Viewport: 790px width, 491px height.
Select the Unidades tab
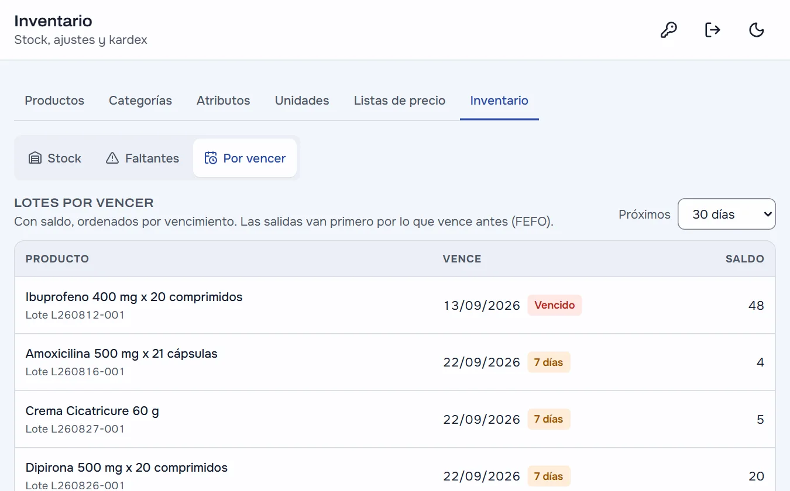click(x=302, y=101)
